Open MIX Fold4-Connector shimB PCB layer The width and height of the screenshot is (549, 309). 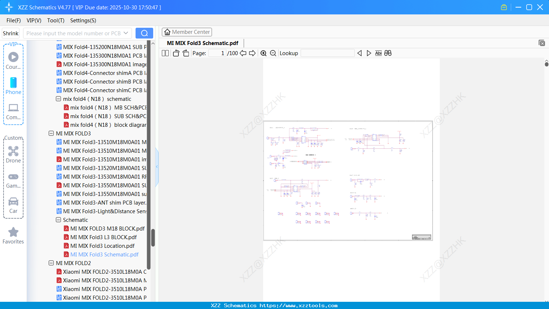(x=105, y=81)
